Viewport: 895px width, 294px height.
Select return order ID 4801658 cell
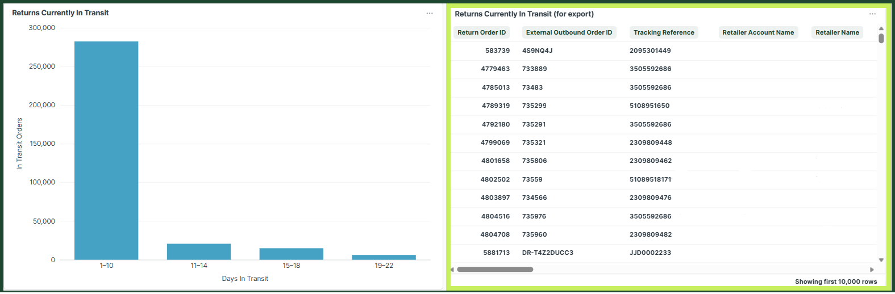click(496, 161)
